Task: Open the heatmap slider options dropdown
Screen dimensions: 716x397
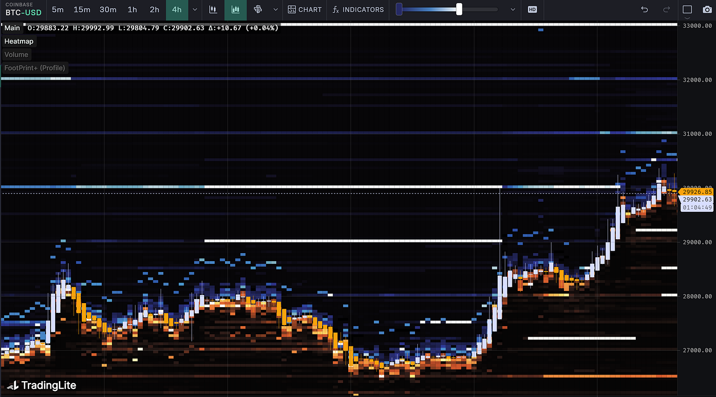Action: pyautogui.click(x=513, y=10)
